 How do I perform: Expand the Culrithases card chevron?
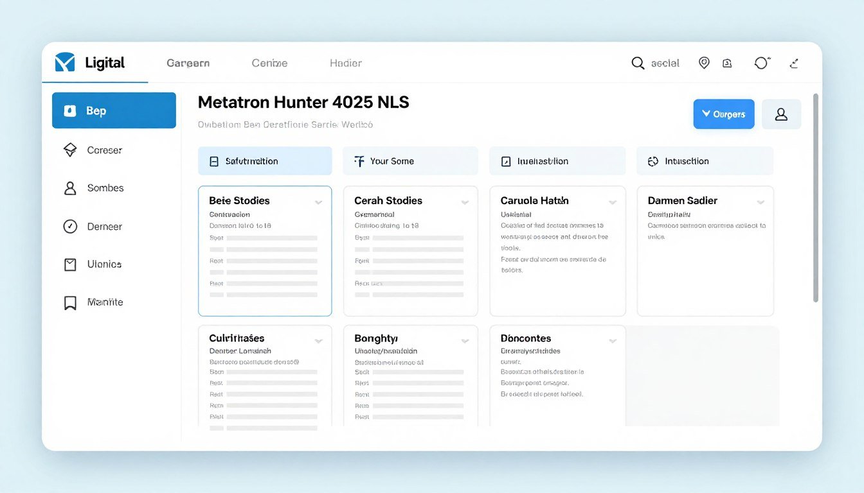318,341
